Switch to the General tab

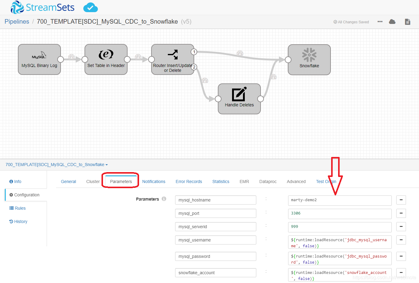68,181
